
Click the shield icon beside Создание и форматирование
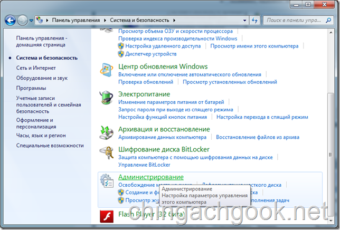point(121,193)
